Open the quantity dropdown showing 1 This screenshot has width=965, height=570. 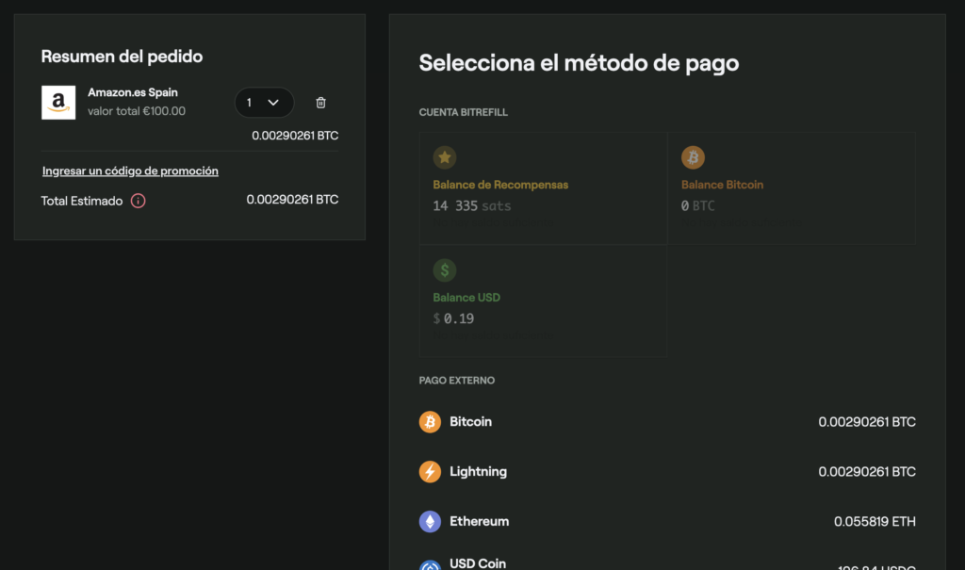(x=264, y=103)
